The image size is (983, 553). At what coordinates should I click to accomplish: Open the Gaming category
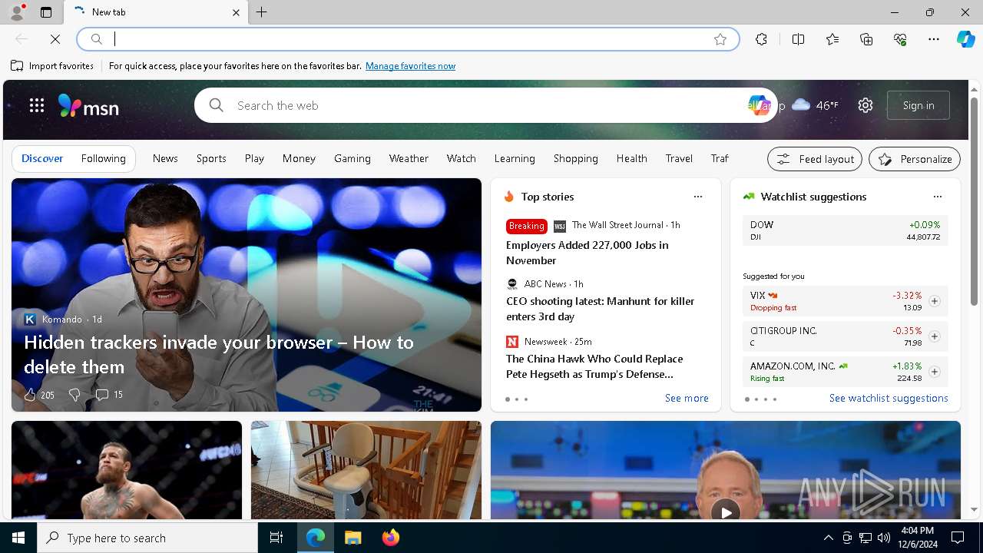click(x=352, y=158)
